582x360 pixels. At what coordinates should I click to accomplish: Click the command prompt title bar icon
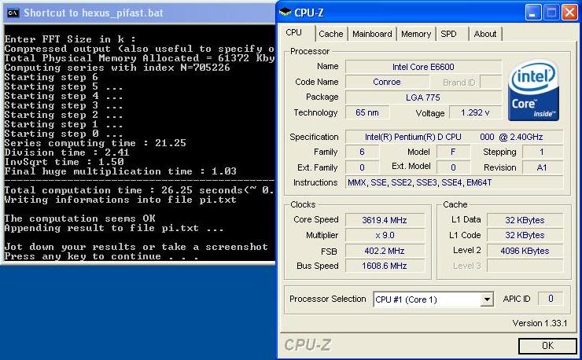12,13
